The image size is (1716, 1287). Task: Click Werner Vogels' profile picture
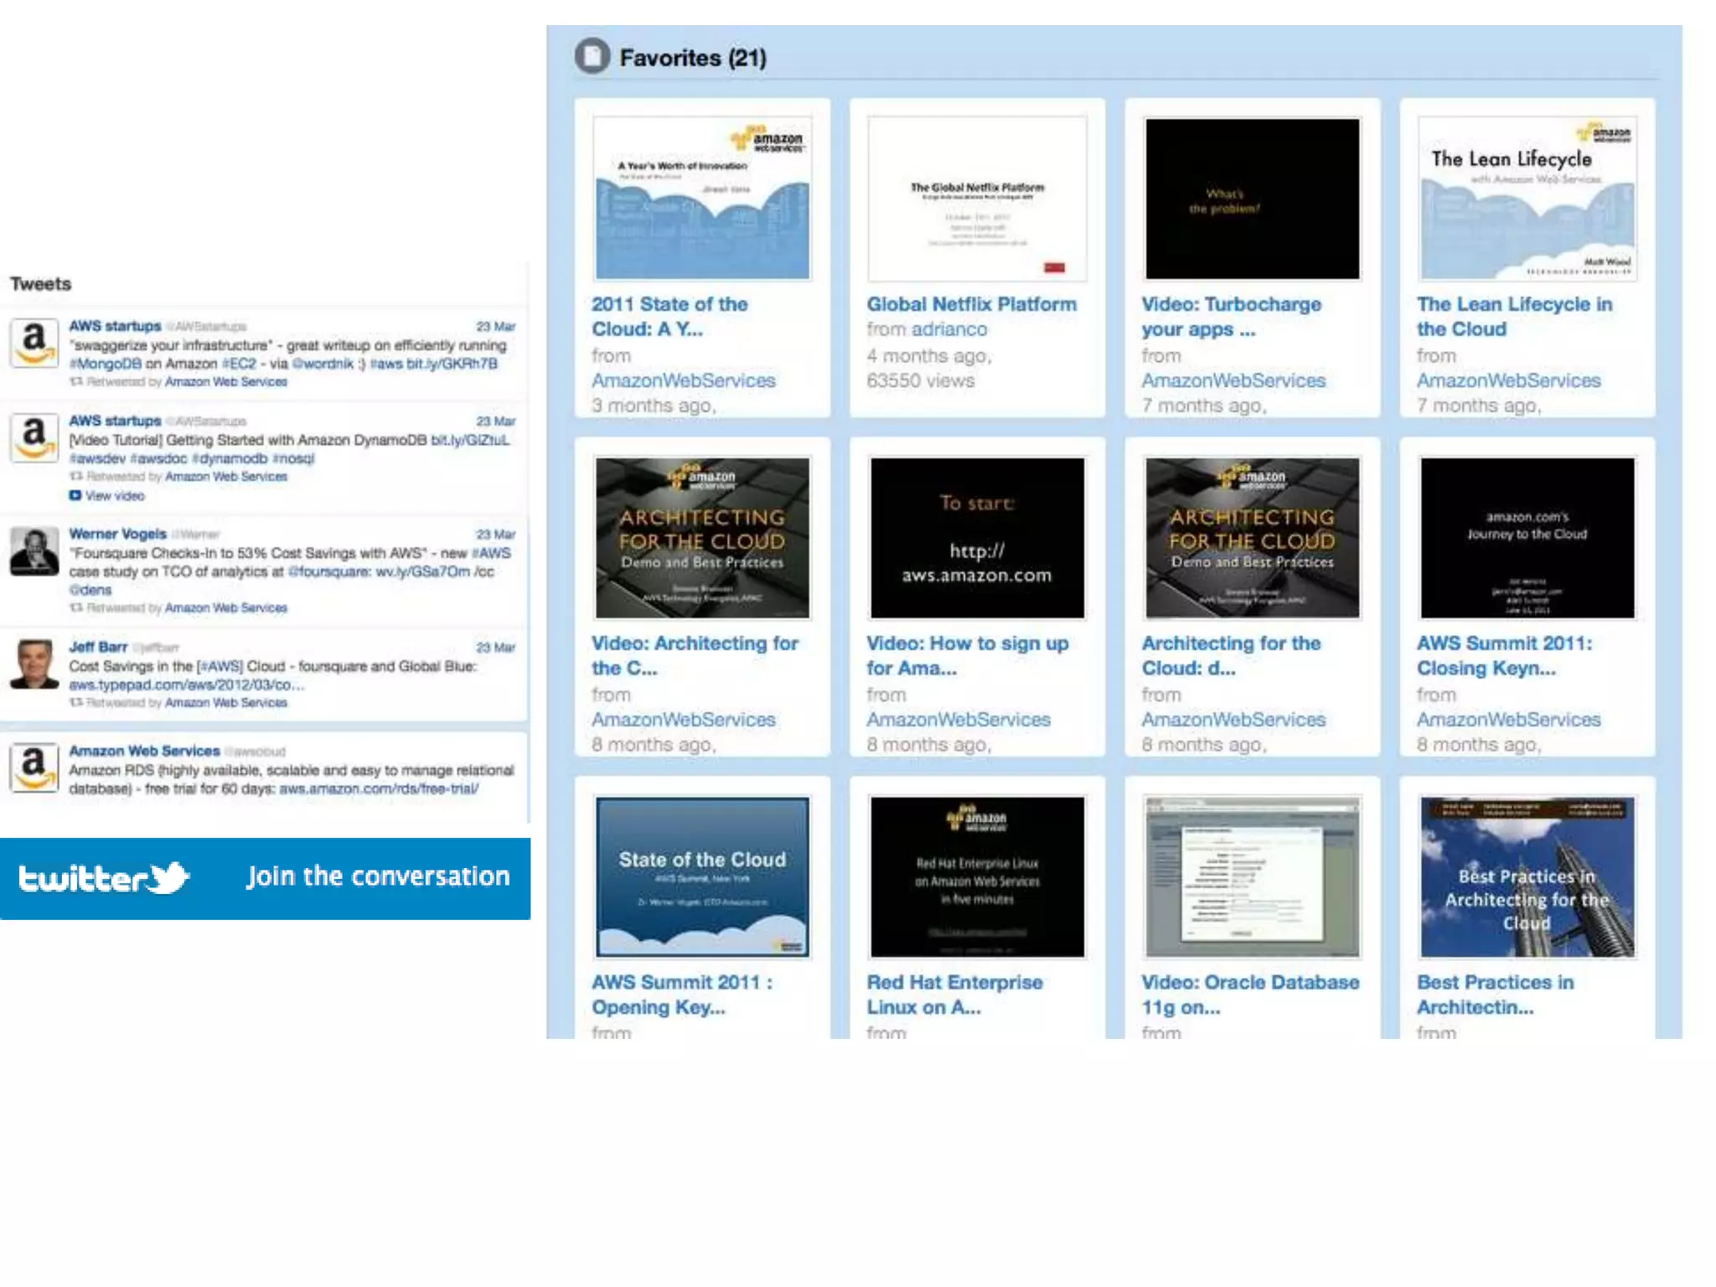[x=34, y=550]
